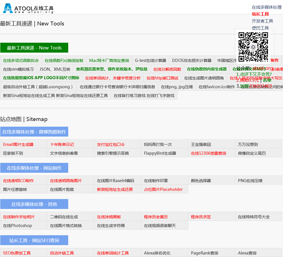Click the 微博热图制作 section header button
This screenshot has width=283, height=257.
click(x=34, y=132)
